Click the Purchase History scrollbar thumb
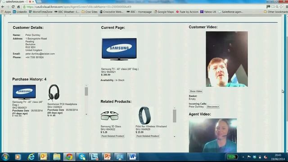Viewport: 288px width, 162px height. click(x=86, y=91)
